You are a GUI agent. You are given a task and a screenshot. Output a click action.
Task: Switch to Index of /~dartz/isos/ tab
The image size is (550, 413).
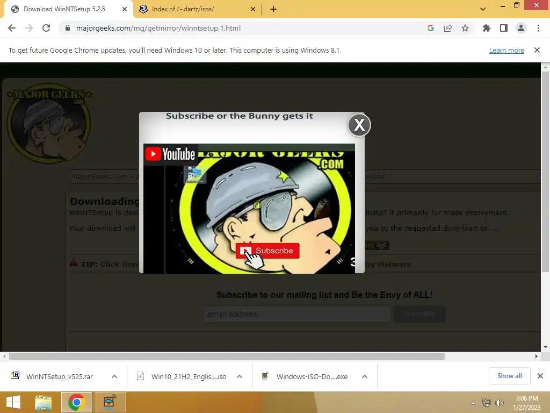(x=183, y=9)
